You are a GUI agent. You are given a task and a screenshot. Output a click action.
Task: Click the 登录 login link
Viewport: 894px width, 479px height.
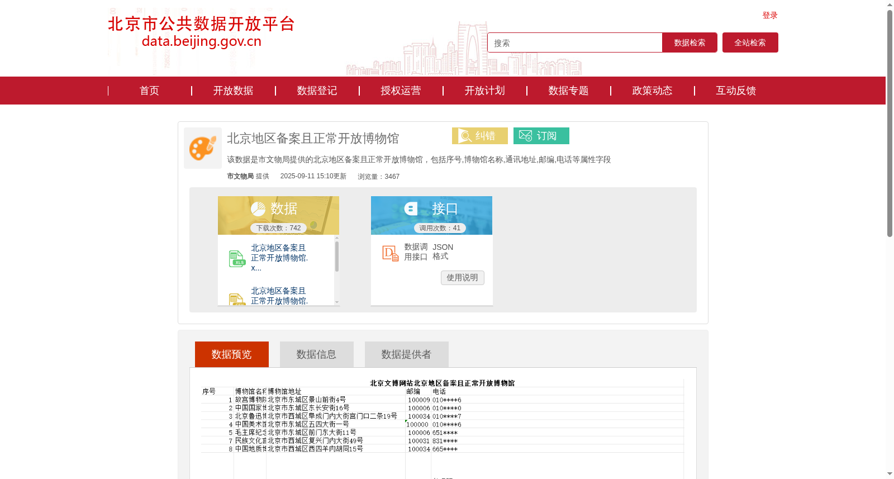coord(770,15)
